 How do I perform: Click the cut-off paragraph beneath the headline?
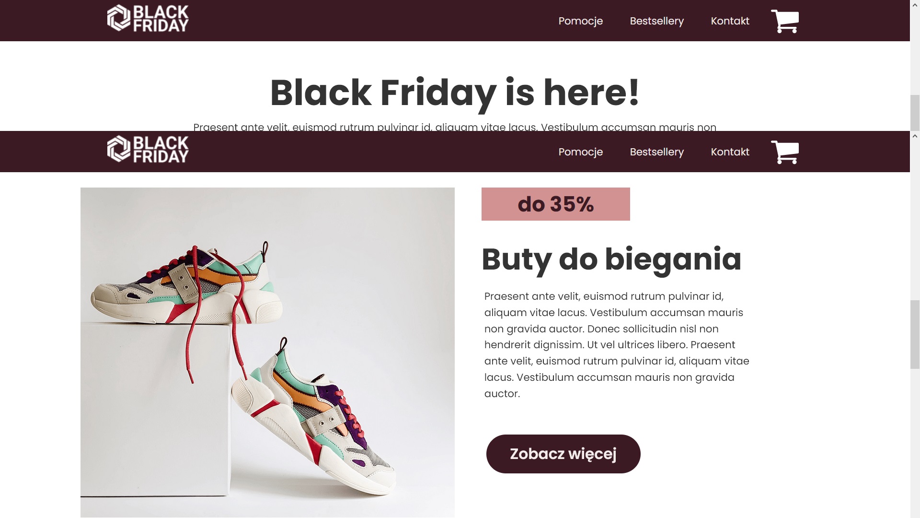click(455, 127)
